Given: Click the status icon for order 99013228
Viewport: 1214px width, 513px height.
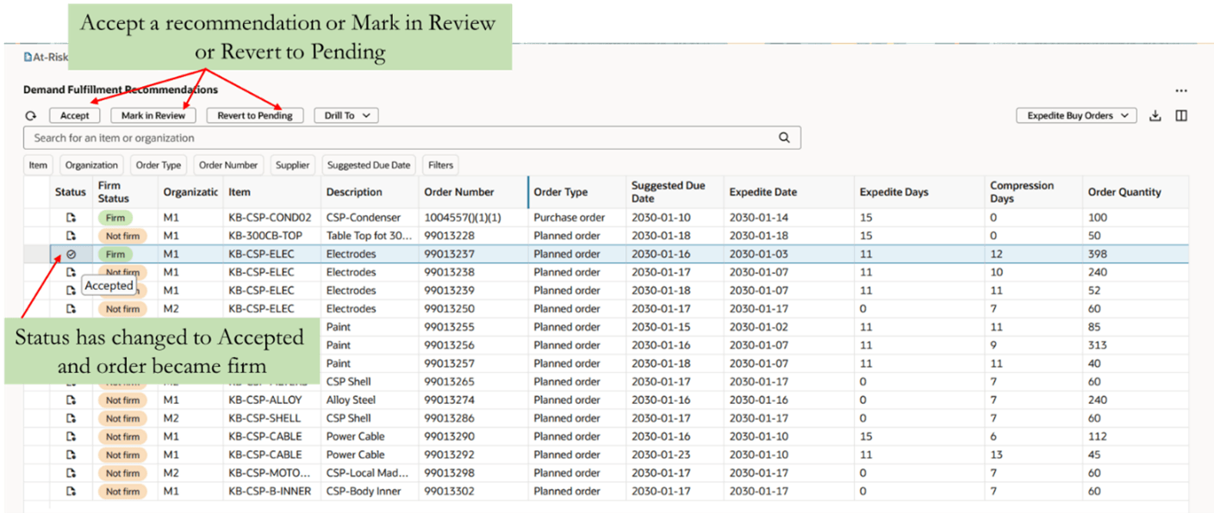Looking at the screenshot, I should click(72, 236).
